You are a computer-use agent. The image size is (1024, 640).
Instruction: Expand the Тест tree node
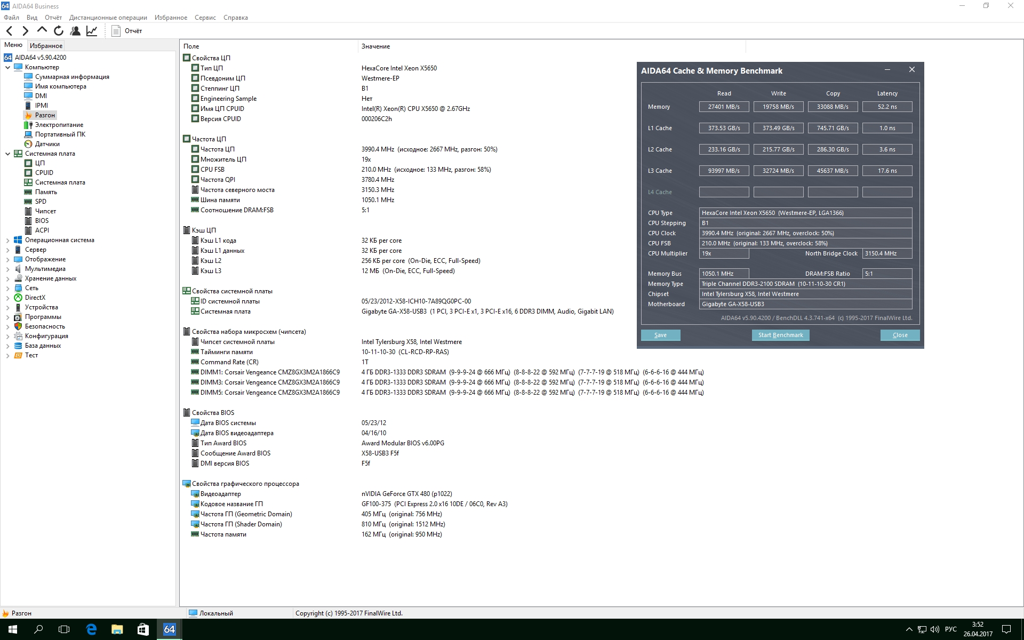tap(7, 356)
